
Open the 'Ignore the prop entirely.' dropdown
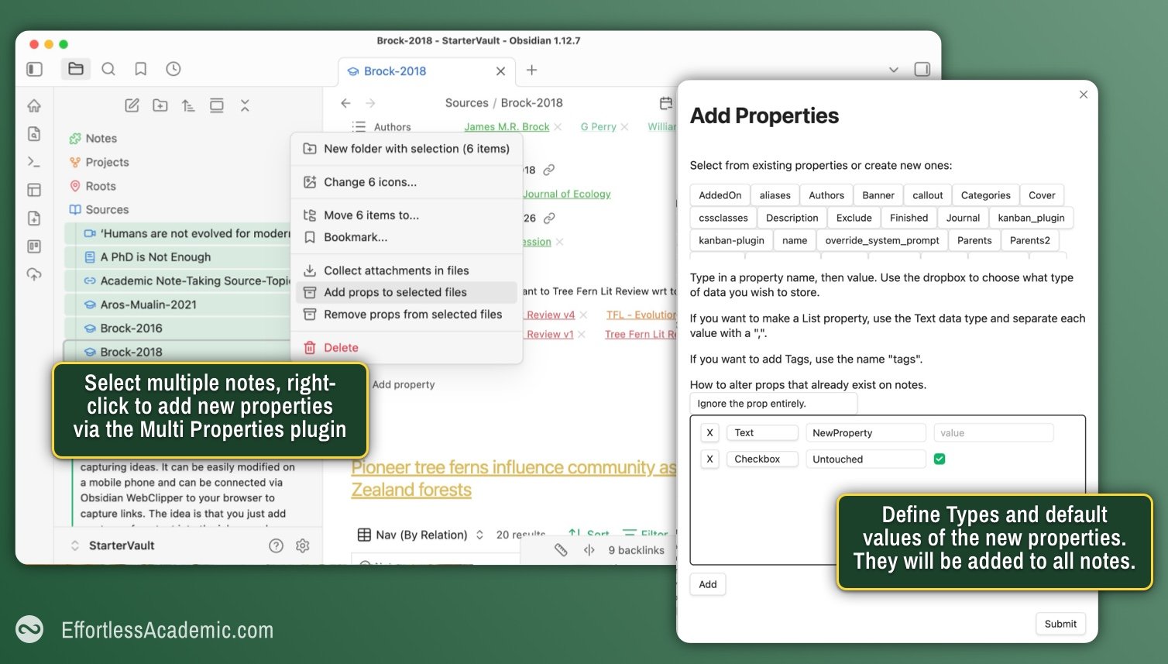pos(774,404)
